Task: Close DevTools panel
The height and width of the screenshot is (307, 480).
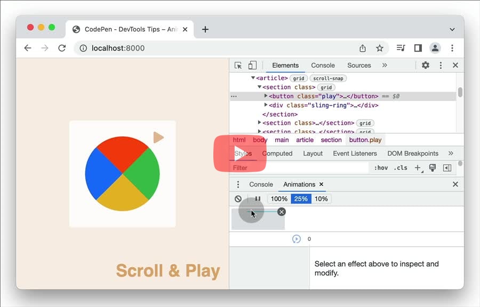Action: pos(455,65)
